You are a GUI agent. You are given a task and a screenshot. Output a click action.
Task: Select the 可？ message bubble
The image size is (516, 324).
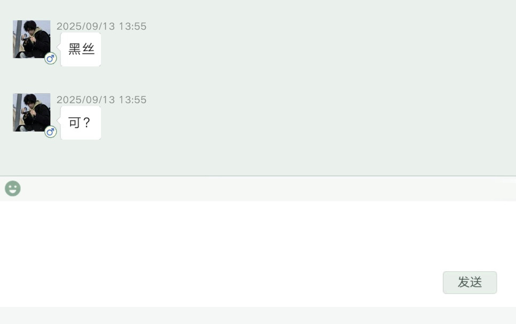click(x=81, y=123)
